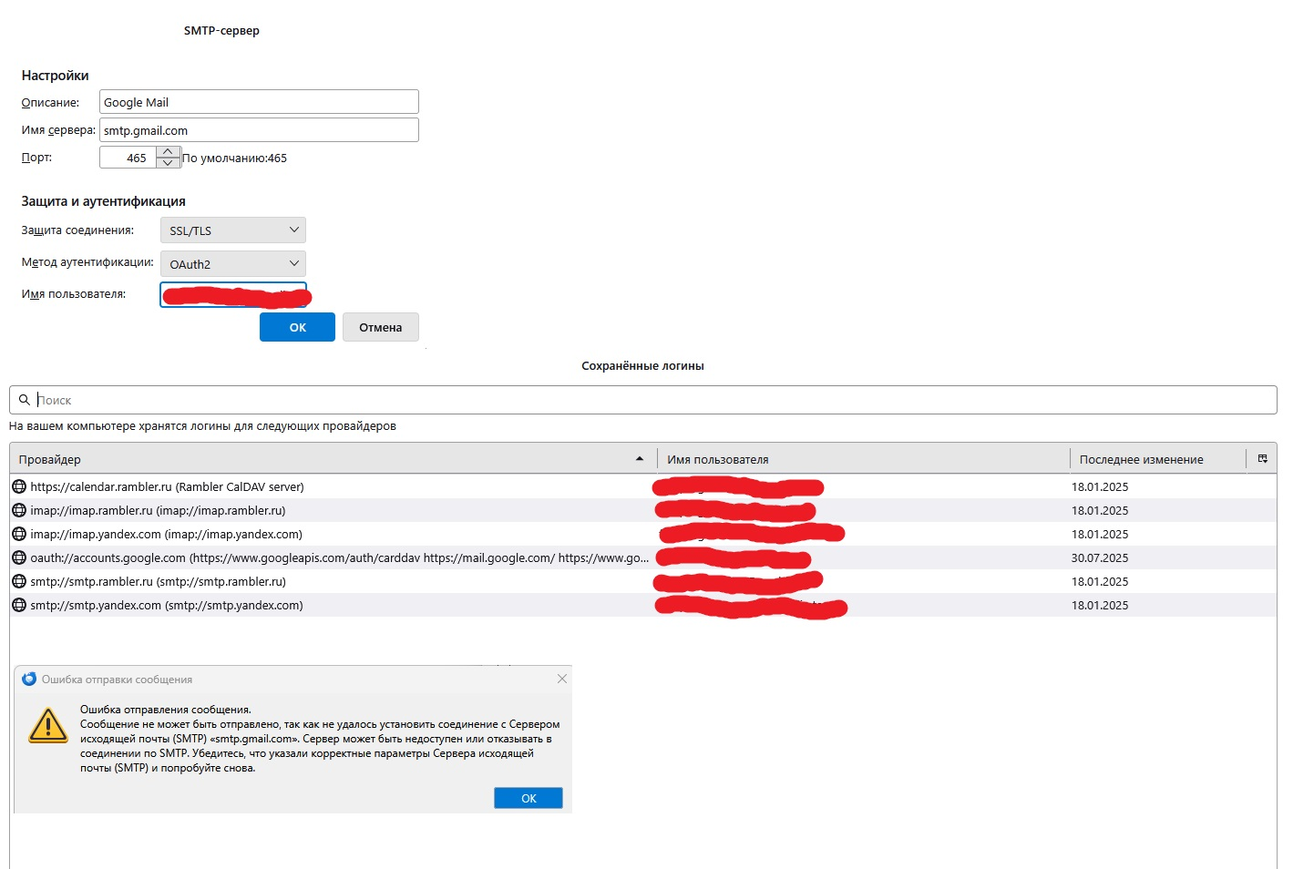Click the Метод аутентификации label
Screen dimensions: 1293x869
coord(87,262)
